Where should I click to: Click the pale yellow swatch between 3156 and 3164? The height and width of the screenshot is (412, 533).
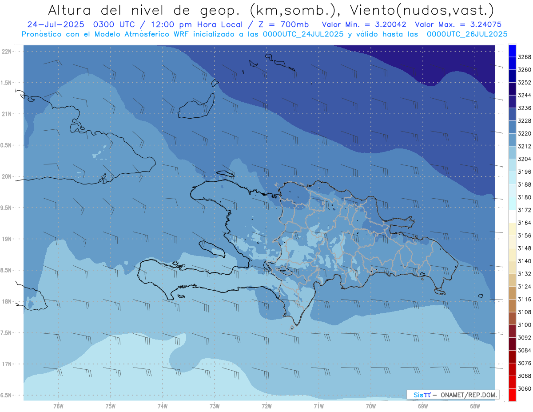tap(512, 229)
